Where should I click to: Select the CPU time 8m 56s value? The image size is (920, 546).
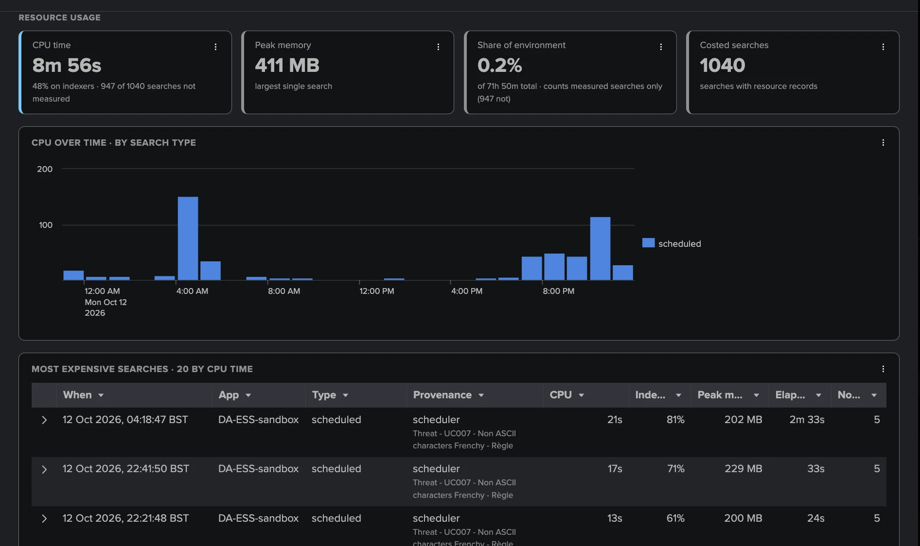pyautogui.click(x=67, y=65)
